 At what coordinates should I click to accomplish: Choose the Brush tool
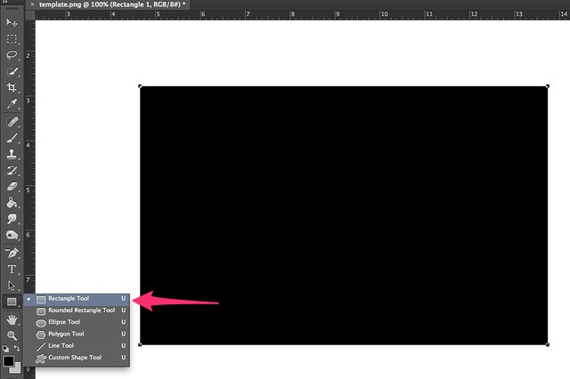pos(12,138)
